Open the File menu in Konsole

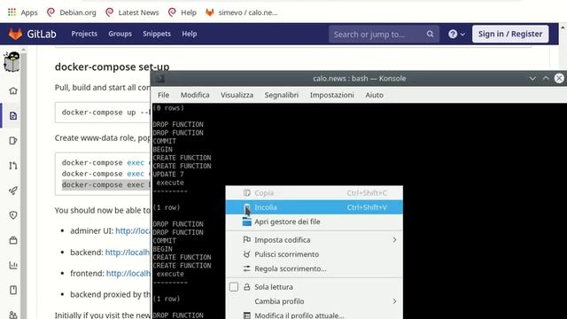163,95
